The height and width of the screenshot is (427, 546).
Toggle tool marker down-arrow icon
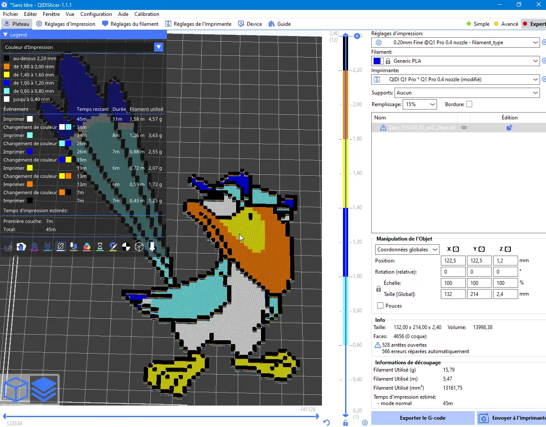[152, 247]
